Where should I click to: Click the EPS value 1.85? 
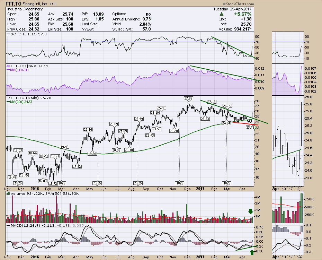coord(100,19)
